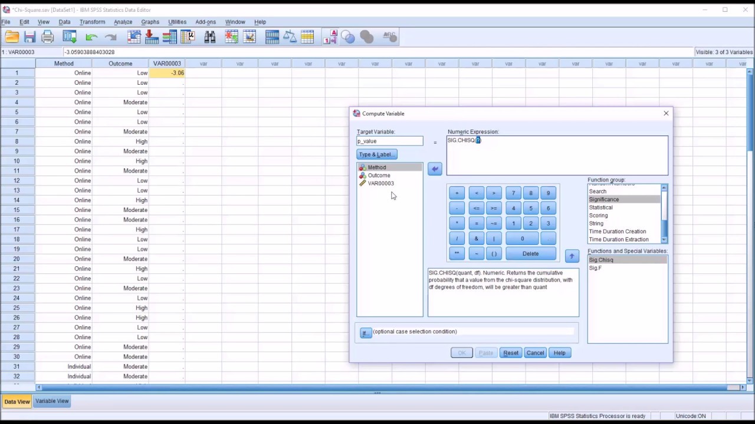Click the Use variable sets circles icon
Screen dimensions: 755x424
coord(348,37)
